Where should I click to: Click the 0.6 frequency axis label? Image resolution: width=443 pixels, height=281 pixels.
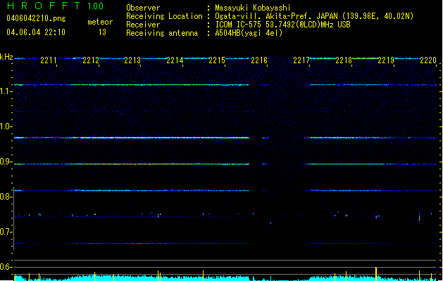6,267
